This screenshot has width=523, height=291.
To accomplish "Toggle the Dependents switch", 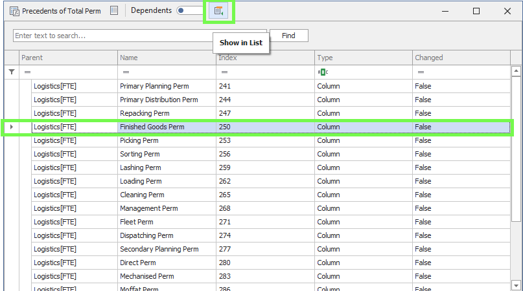I will 189,11.
